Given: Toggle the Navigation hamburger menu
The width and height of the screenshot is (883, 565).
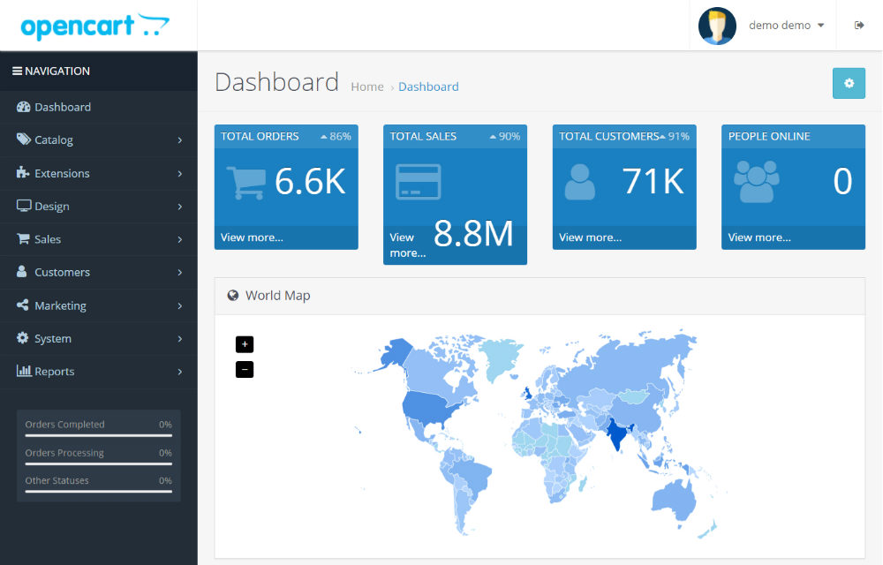Looking at the screenshot, I should (x=17, y=72).
